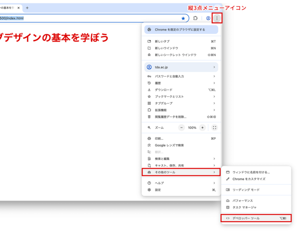Viewport: 297px width, 231px height.
Task: Click the magnifier icon beside ズーム
Action: (149, 128)
